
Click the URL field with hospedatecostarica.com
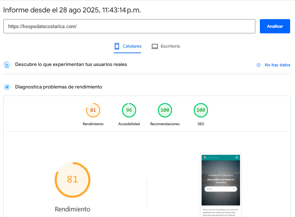pos(129,27)
